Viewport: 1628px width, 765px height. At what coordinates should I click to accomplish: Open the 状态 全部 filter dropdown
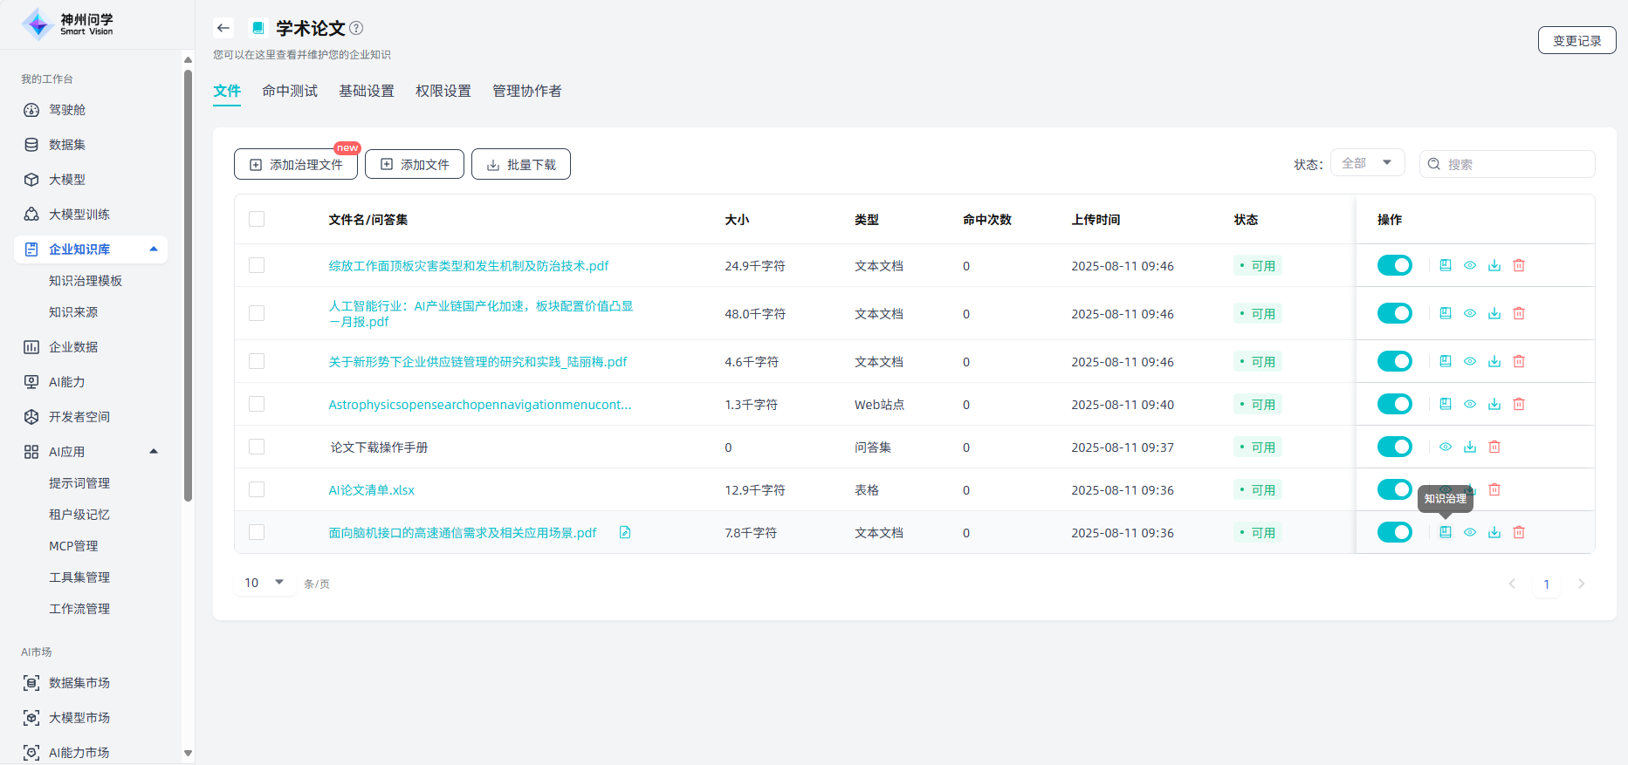1367,163
